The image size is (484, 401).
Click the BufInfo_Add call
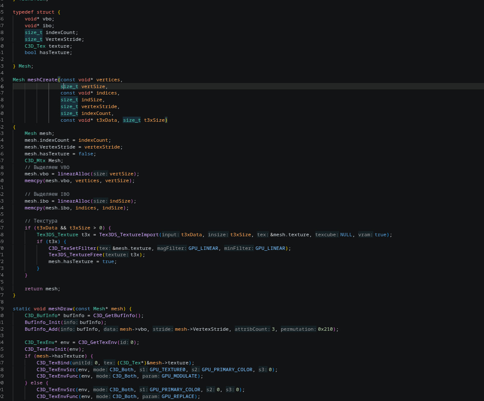point(41,329)
